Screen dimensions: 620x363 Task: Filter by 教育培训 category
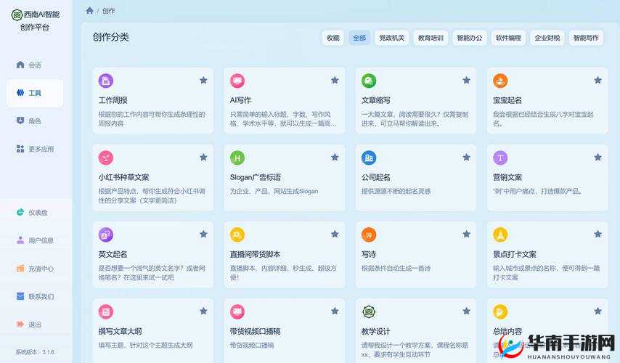click(431, 38)
